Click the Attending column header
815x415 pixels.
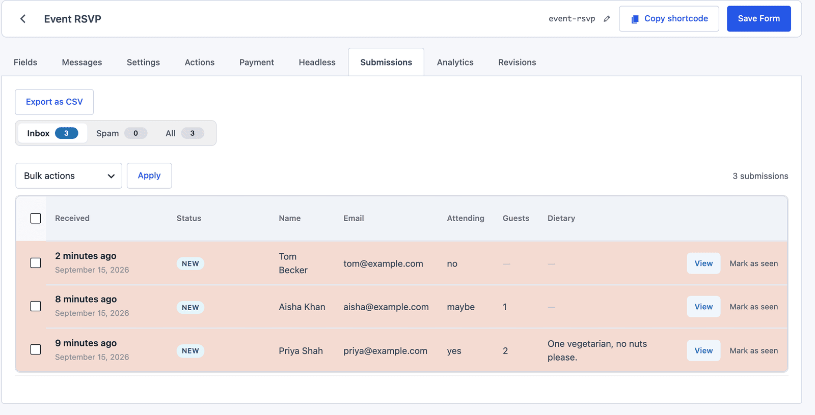(466, 218)
